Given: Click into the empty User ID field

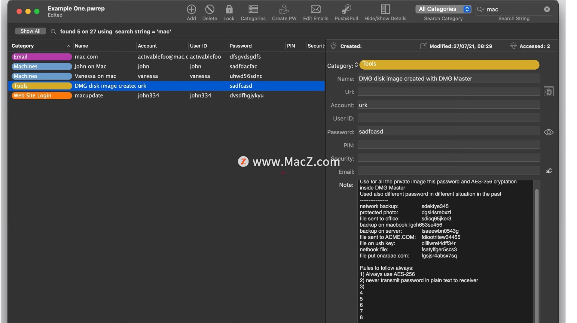Looking at the screenshot, I should coord(448,118).
